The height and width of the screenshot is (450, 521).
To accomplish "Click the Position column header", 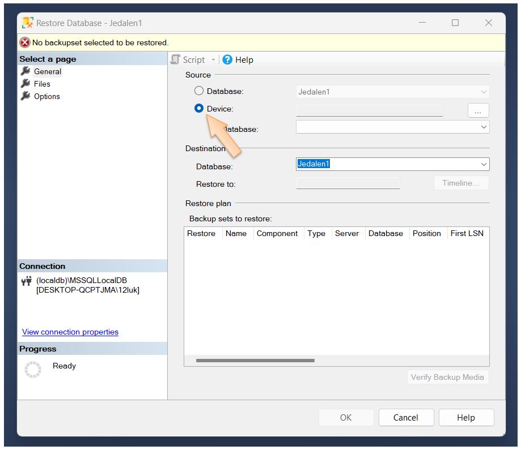I will point(426,233).
